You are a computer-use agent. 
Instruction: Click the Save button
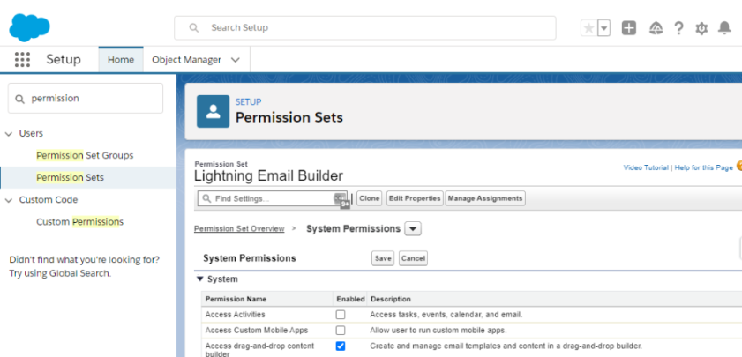tap(383, 258)
